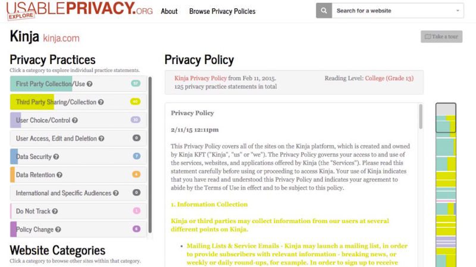Image resolution: width=476 pixels, height=267 pixels.
Task: Click the Website Categories heading
Action: click(57, 250)
